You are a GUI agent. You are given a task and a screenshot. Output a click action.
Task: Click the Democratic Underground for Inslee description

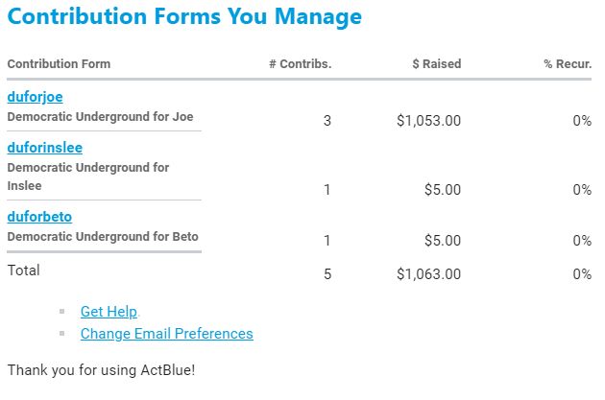(x=87, y=176)
